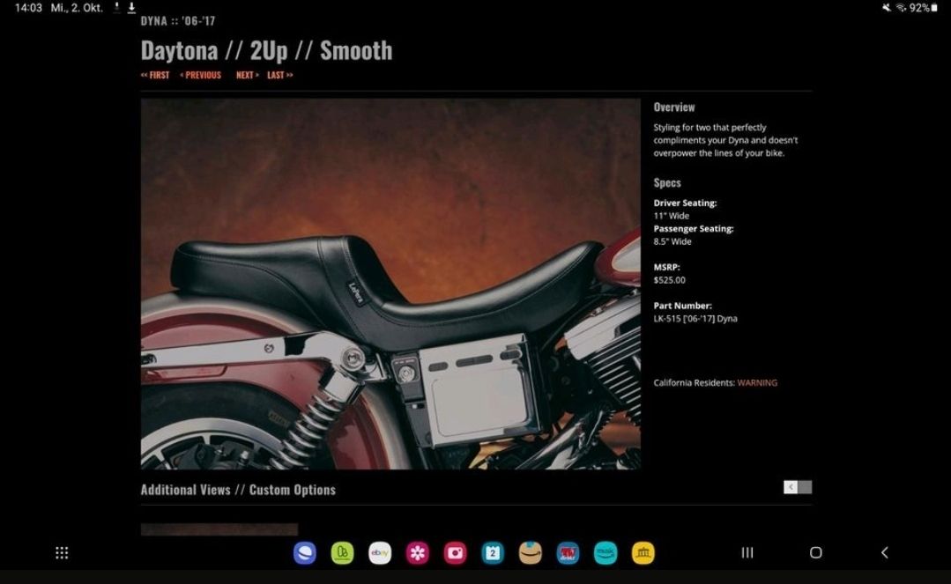Go to the PREVIOUS seat
The height and width of the screenshot is (584, 951).
click(201, 76)
